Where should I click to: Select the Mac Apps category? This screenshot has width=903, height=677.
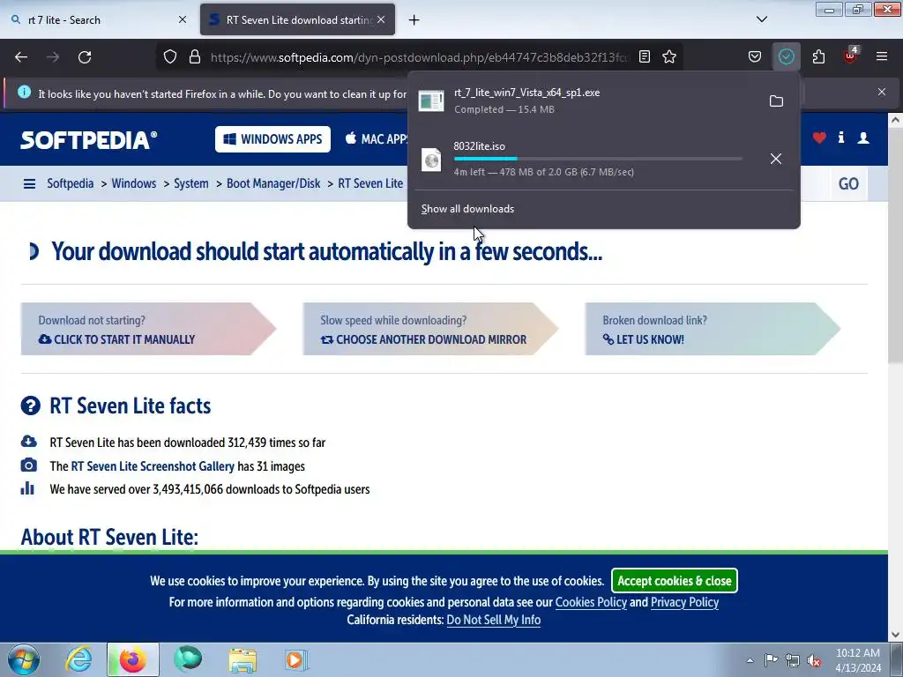pyautogui.click(x=377, y=139)
